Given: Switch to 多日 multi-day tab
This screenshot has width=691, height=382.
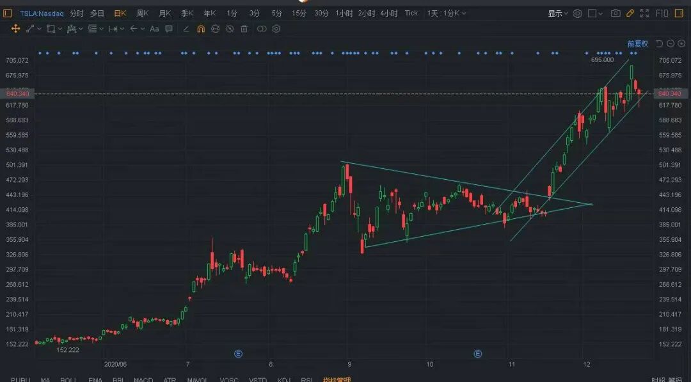Looking at the screenshot, I should [97, 13].
